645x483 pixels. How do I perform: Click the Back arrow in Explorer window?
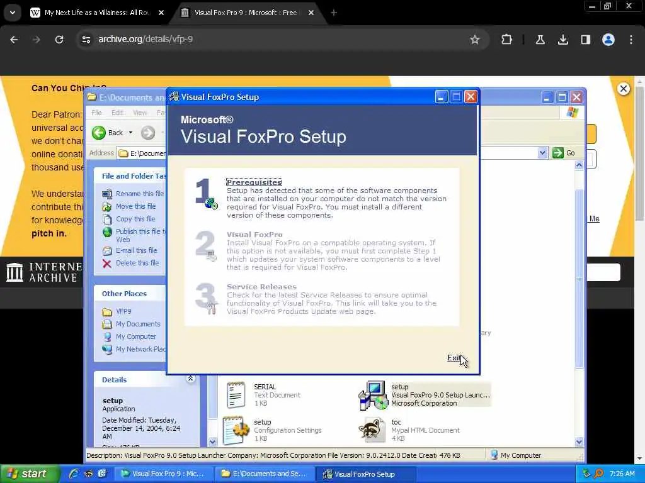[99, 133]
